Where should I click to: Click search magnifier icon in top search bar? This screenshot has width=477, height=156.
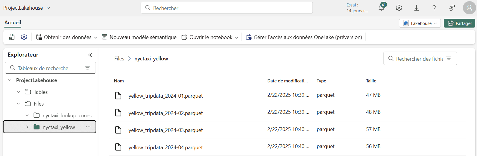pos(148,8)
